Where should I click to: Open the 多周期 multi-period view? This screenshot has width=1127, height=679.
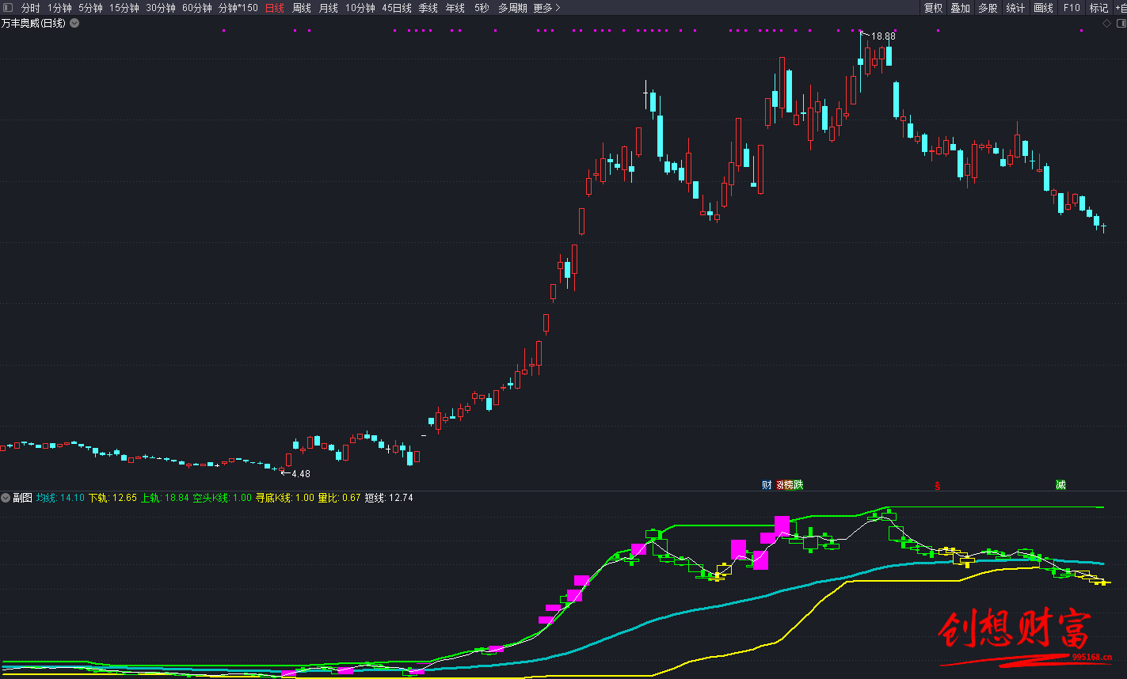pyautogui.click(x=512, y=8)
